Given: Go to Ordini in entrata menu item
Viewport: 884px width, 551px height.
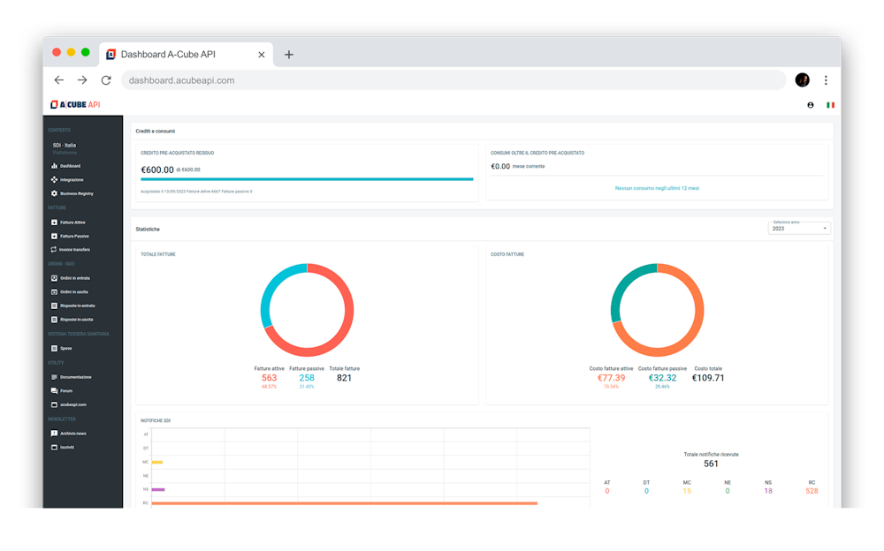Looking at the screenshot, I should [x=74, y=278].
